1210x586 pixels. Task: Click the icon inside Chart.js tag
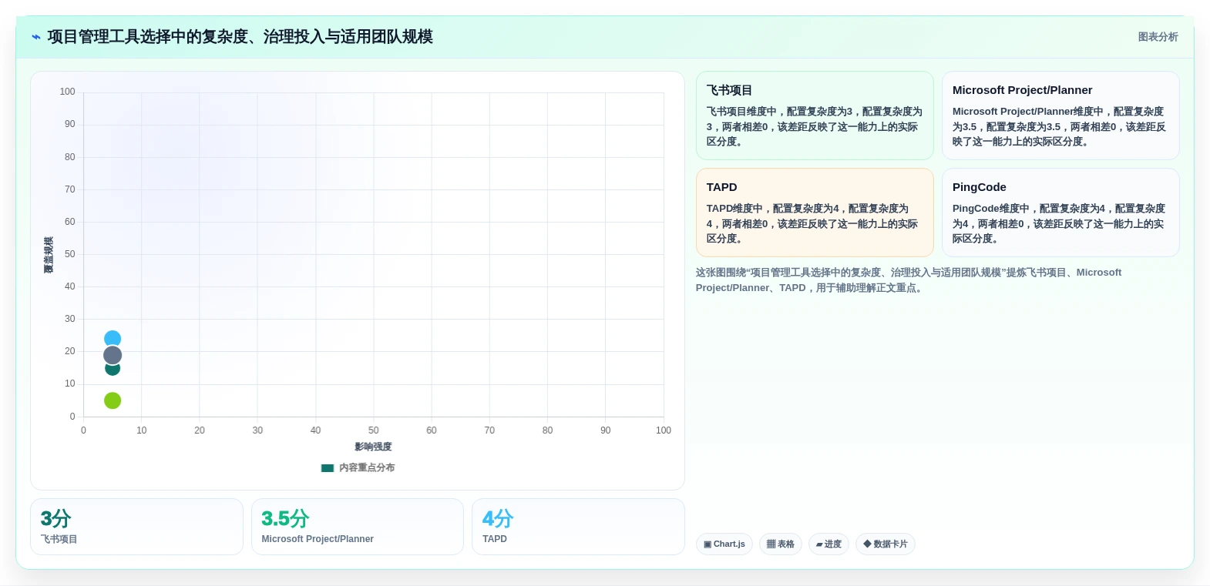[x=708, y=544]
